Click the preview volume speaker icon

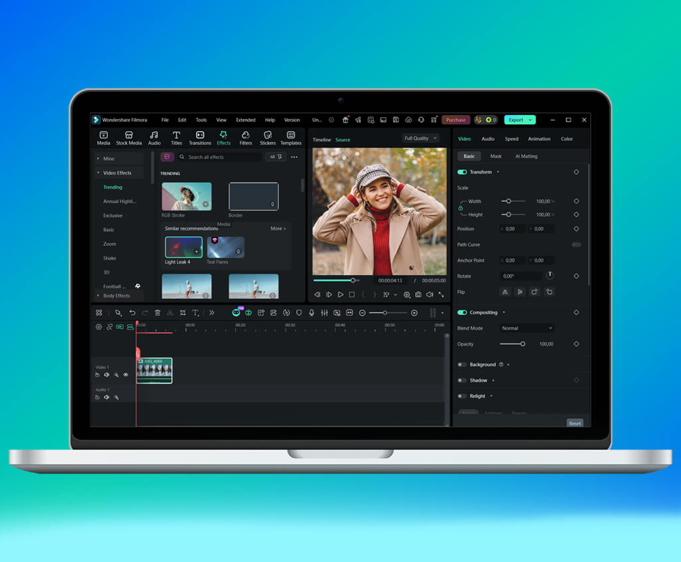[x=430, y=294]
